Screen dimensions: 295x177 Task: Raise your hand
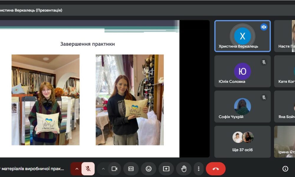pos(184,169)
